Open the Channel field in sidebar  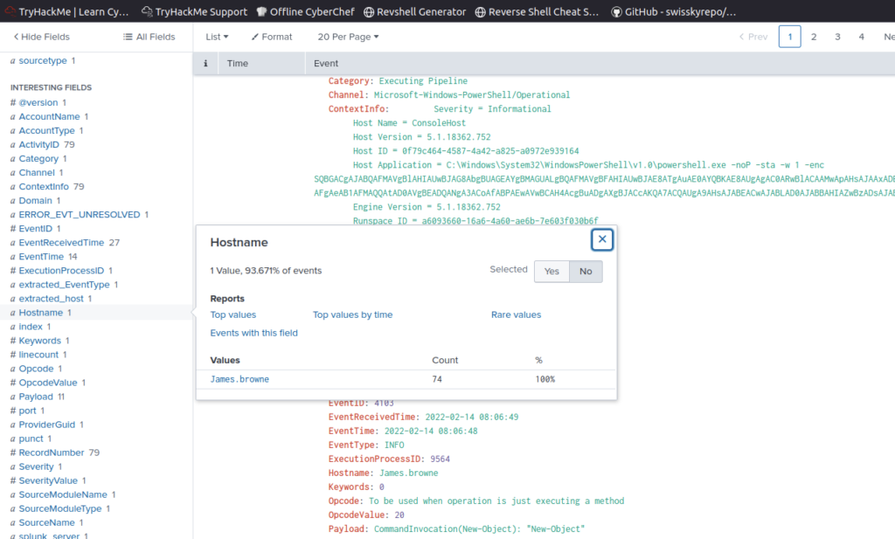(x=37, y=172)
